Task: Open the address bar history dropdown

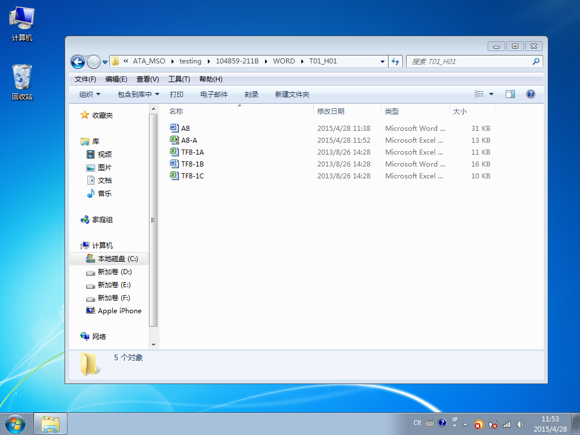Action: click(x=382, y=61)
